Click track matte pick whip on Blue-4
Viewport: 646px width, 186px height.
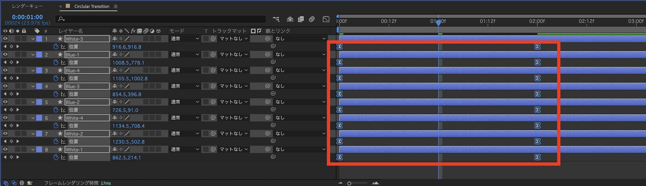[213, 70]
